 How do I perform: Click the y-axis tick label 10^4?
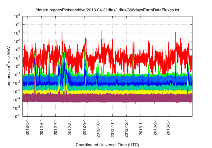[17, 33]
